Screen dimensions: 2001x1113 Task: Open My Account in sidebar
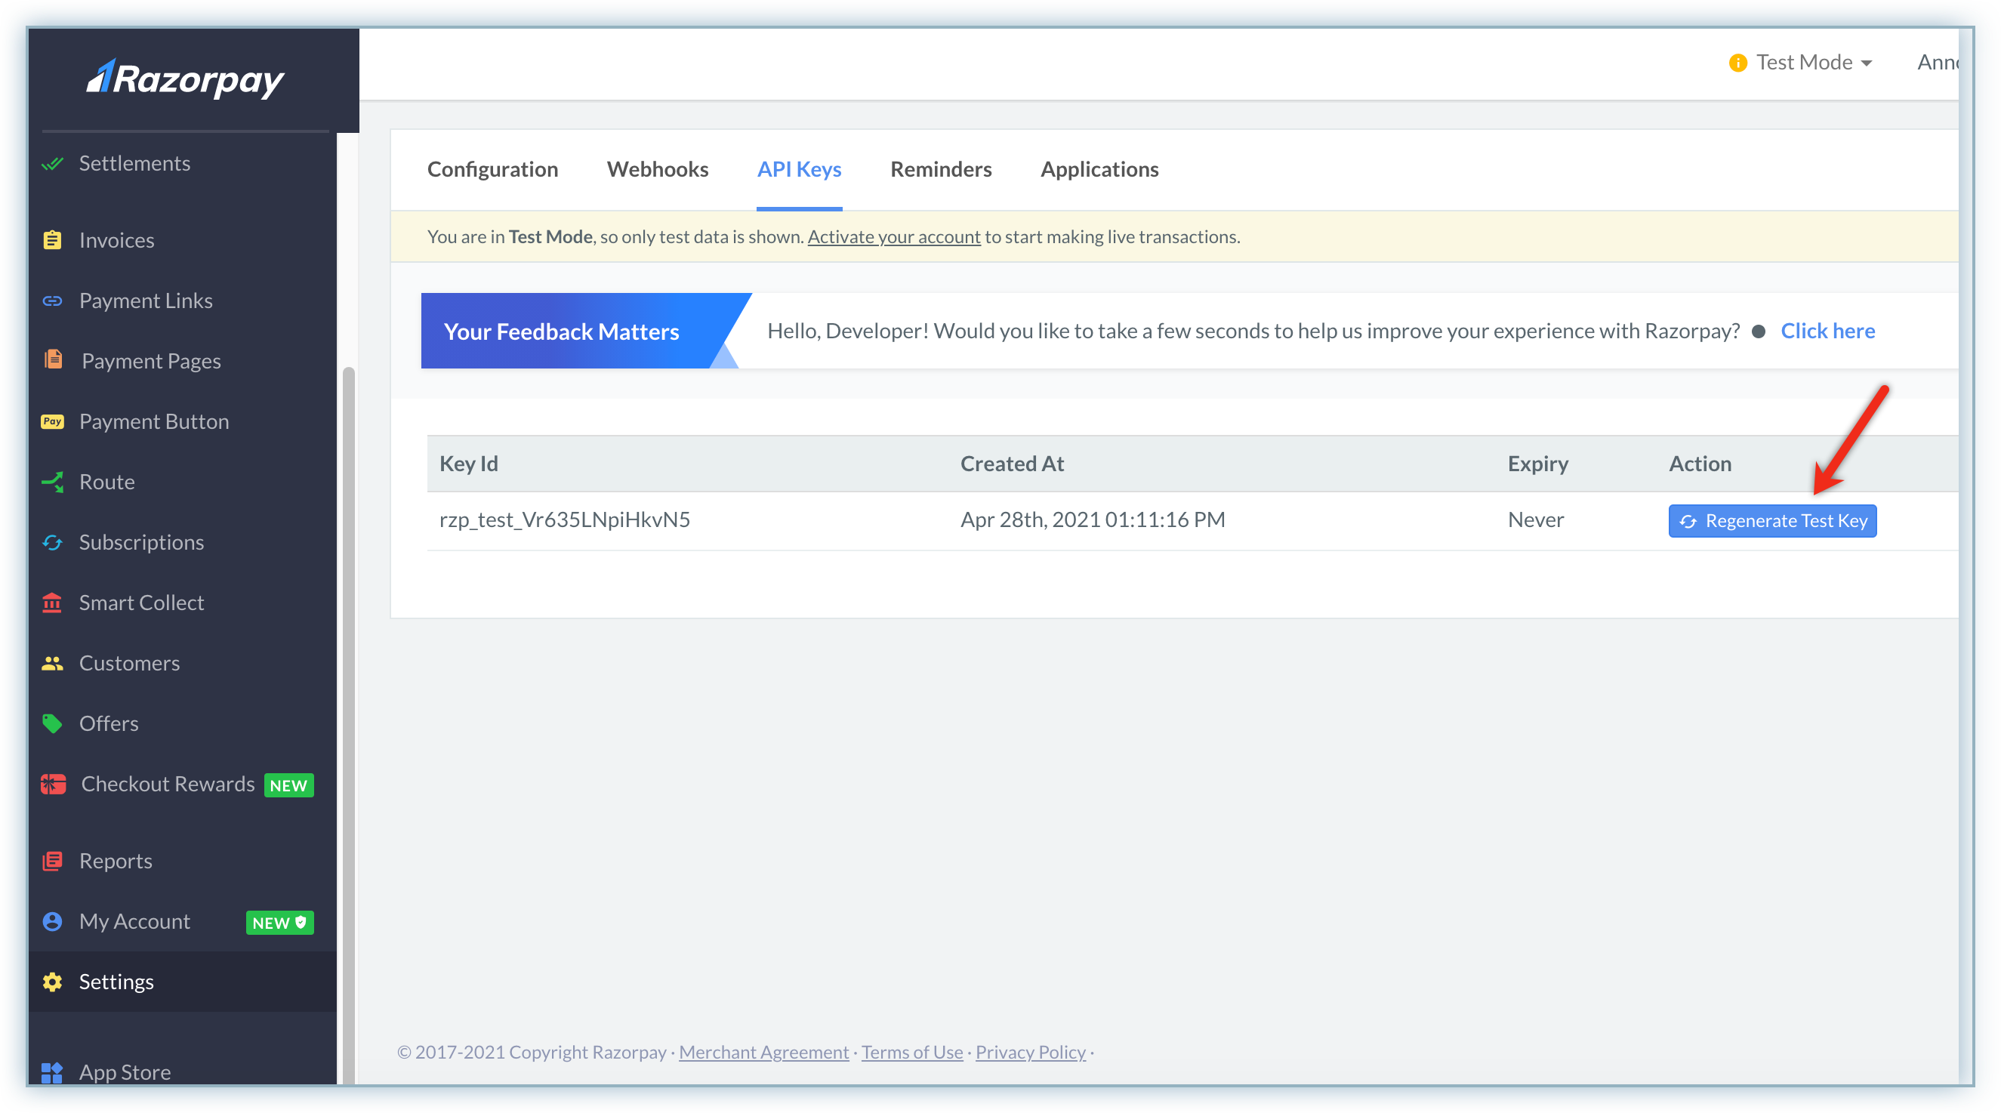click(134, 921)
